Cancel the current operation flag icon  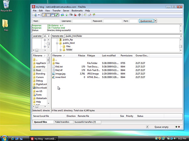tap(71, 15)
